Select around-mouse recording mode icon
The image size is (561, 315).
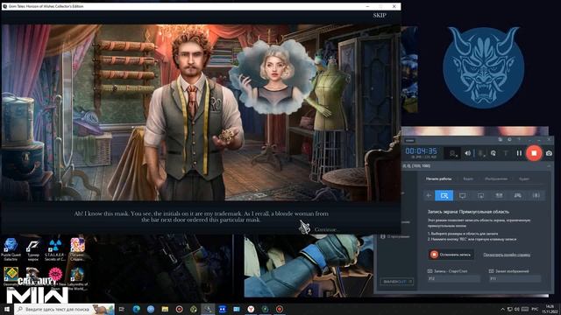481,195
